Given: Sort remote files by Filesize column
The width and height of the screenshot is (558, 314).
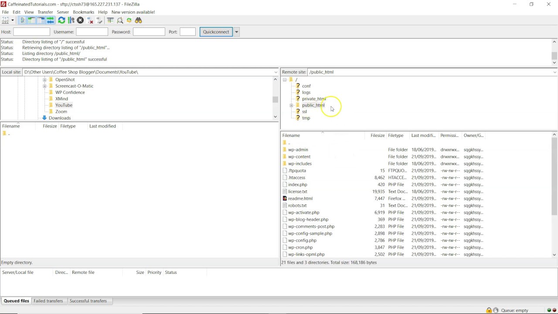Looking at the screenshot, I should (378, 136).
